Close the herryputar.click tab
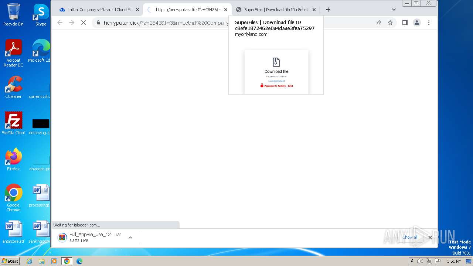The width and height of the screenshot is (473, 266). pos(226,10)
